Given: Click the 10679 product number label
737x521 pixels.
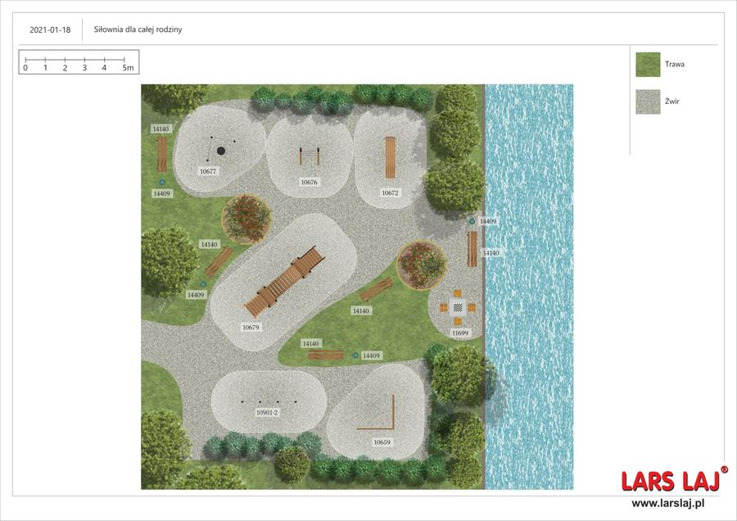Looking at the screenshot, I should click(251, 327).
